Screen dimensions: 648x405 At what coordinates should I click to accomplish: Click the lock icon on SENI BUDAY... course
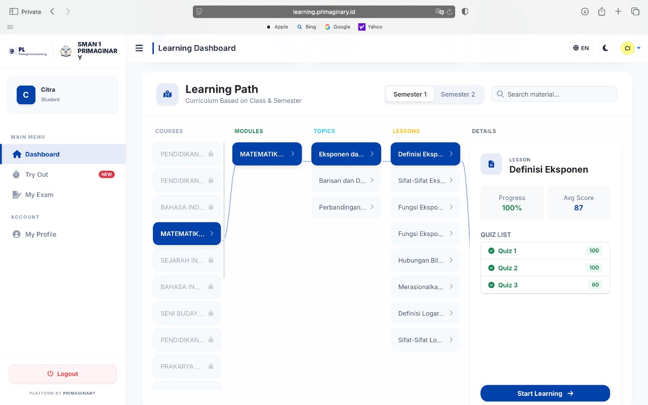click(x=211, y=313)
